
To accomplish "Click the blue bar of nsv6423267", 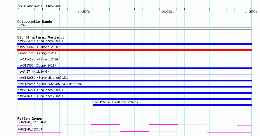I will (134, 44).
